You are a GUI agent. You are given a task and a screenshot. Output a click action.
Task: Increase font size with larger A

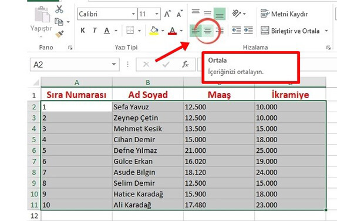[x=168, y=14]
